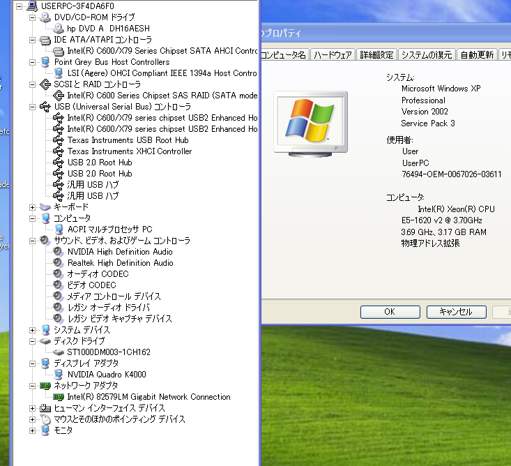Click the サウンド、ビデオ、およびゲーム コントローラ icon

pyautogui.click(x=45, y=241)
